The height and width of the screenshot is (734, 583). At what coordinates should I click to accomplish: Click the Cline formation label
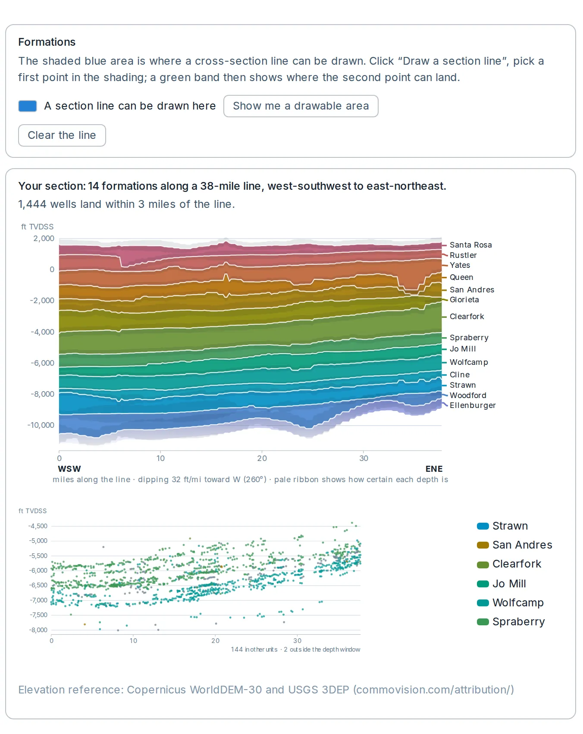tap(460, 375)
